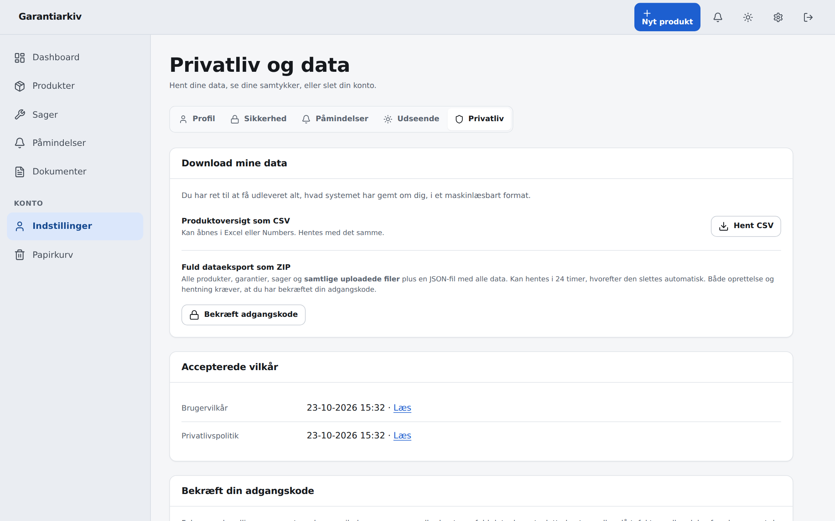Read the Privatlivspolitik via Læs link
This screenshot has height=521, width=835.
point(402,436)
